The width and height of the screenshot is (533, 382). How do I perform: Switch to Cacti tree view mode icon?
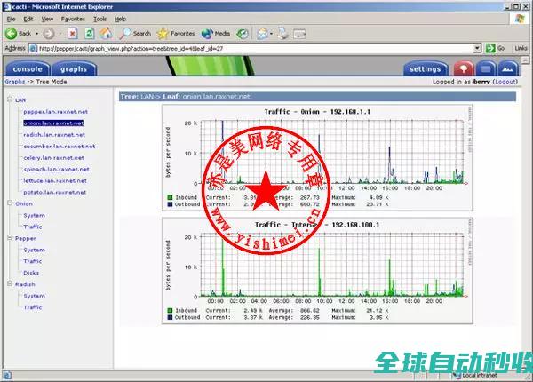click(x=463, y=68)
